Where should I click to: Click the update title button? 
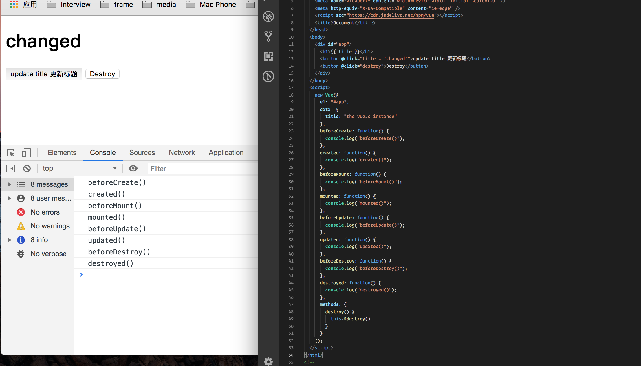pos(44,74)
